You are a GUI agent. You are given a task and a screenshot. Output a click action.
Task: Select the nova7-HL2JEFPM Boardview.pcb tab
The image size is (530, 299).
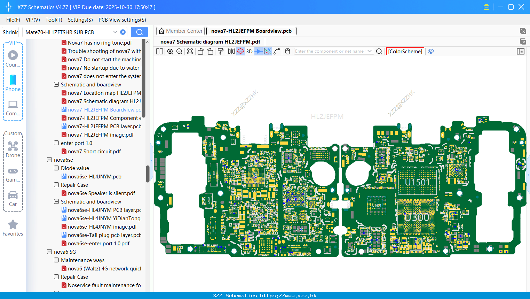(x=251, y=31)
